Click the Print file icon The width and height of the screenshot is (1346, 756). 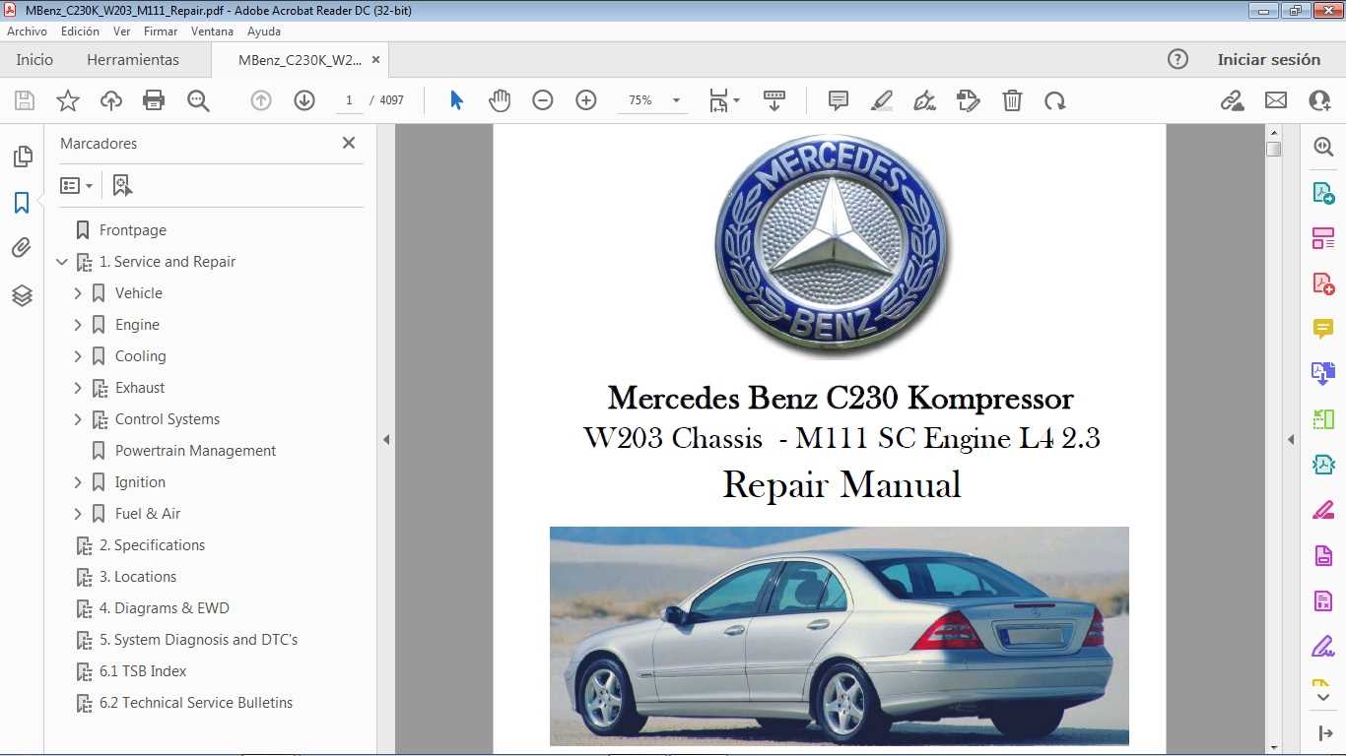coord(154,100)
